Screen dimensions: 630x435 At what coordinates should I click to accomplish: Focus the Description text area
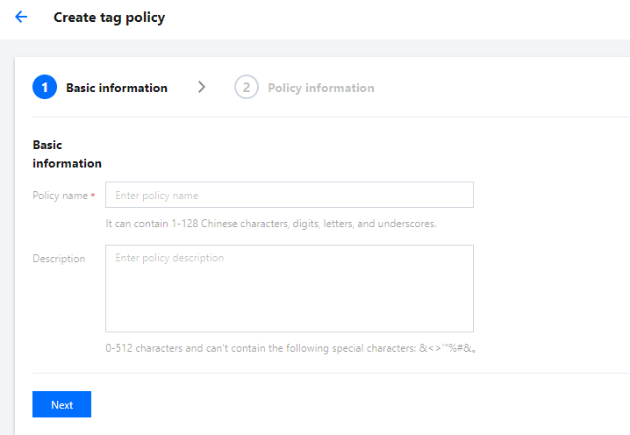(x=290, y=289)
